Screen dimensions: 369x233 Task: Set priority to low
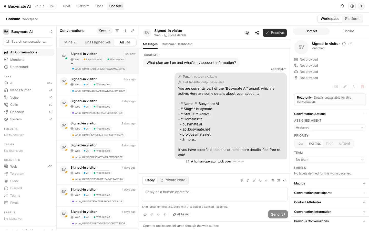[300, 144]
